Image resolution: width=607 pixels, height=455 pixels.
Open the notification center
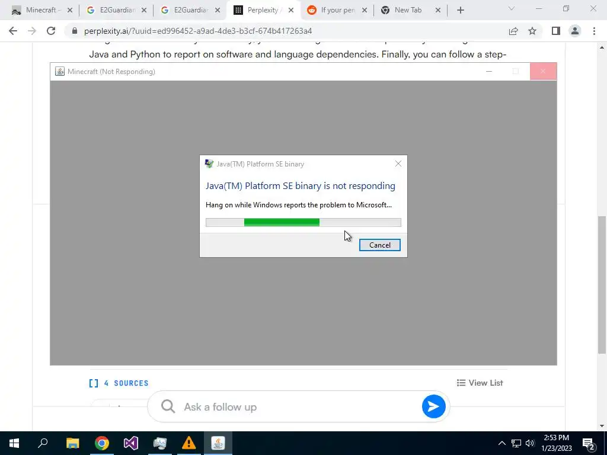coord(589,443)
